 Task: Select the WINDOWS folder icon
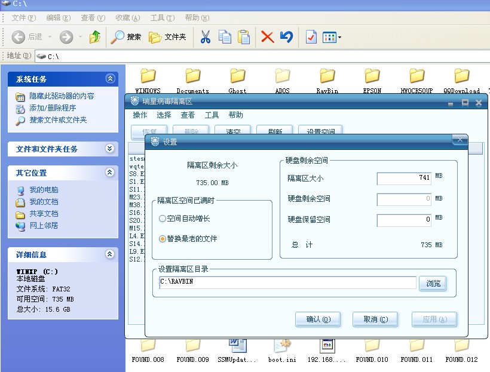click(148, 76)
